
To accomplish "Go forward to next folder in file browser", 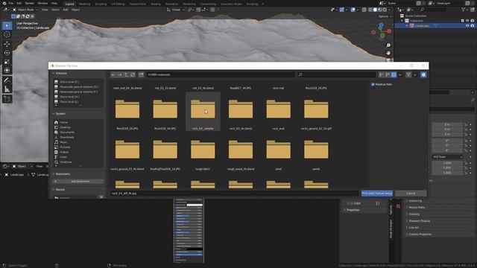I will [119, 74].
